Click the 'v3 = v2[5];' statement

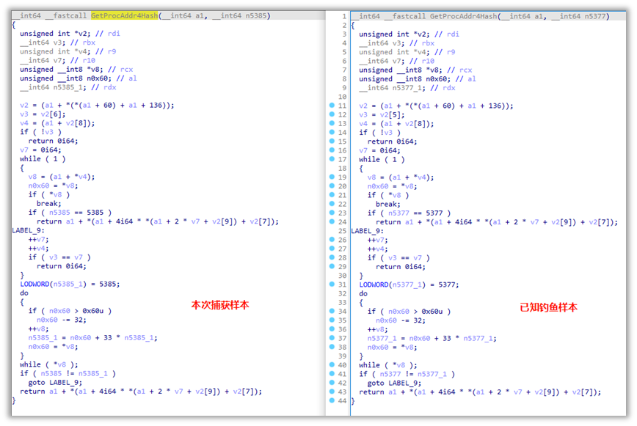pyautogui.click(x=382, y=115)
